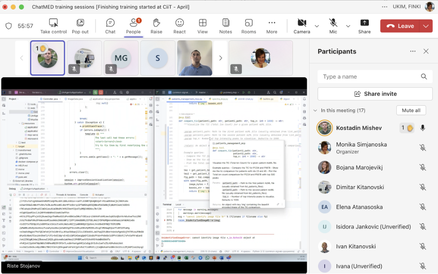The image size is (438, 274).
Task: Open the View layout menu
Action: pyautogui.click(x=202, y=26)
